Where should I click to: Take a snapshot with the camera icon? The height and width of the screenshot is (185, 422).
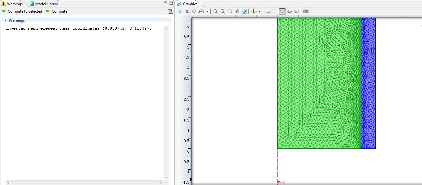(306, 11)
